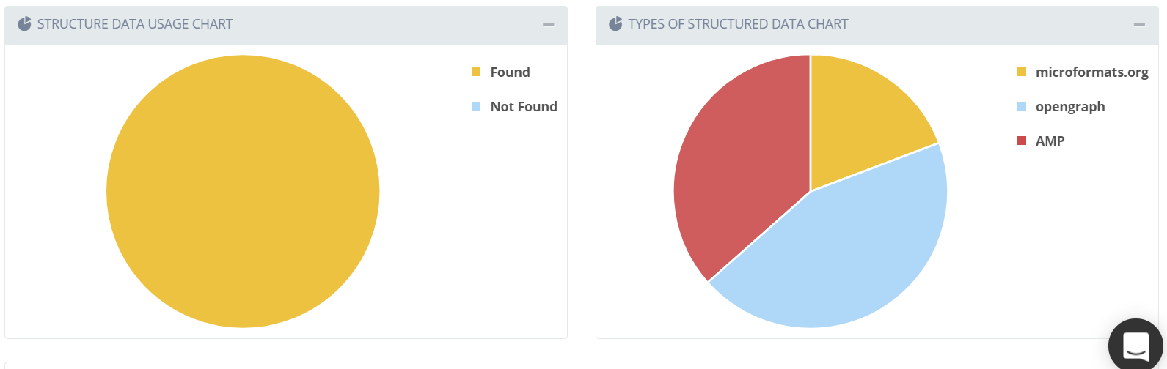Toggle the AMP legend label

coord(1050,141)
